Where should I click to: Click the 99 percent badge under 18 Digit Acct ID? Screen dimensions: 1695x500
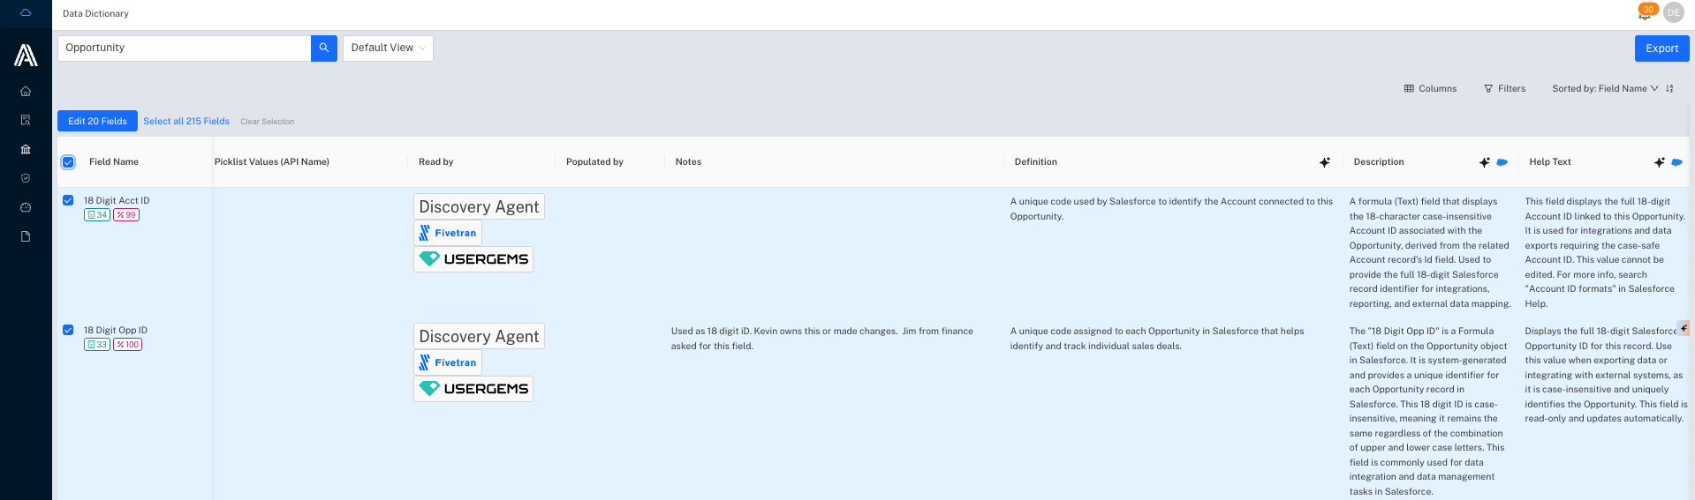[x=126, y=215]
